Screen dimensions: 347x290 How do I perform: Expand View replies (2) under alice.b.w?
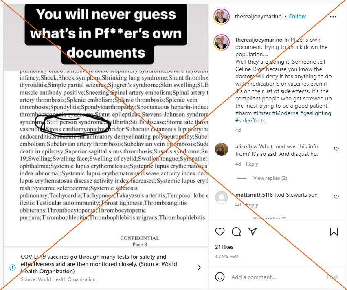tap(270, 178)
